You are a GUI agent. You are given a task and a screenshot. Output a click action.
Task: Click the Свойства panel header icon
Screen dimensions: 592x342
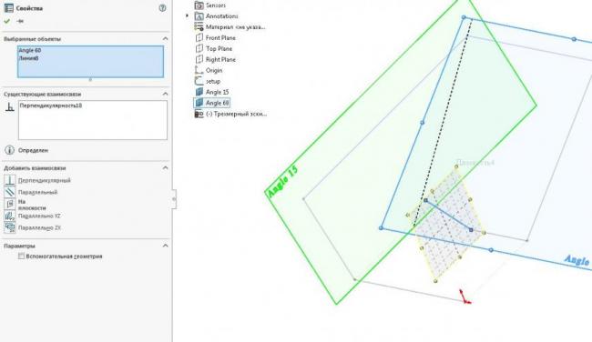8,8
